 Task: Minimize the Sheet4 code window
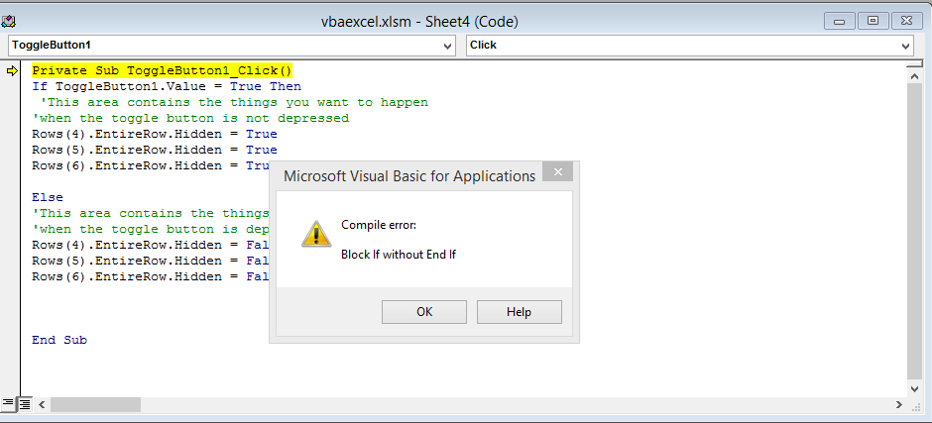pyautogui.click(x=840, y=22)
